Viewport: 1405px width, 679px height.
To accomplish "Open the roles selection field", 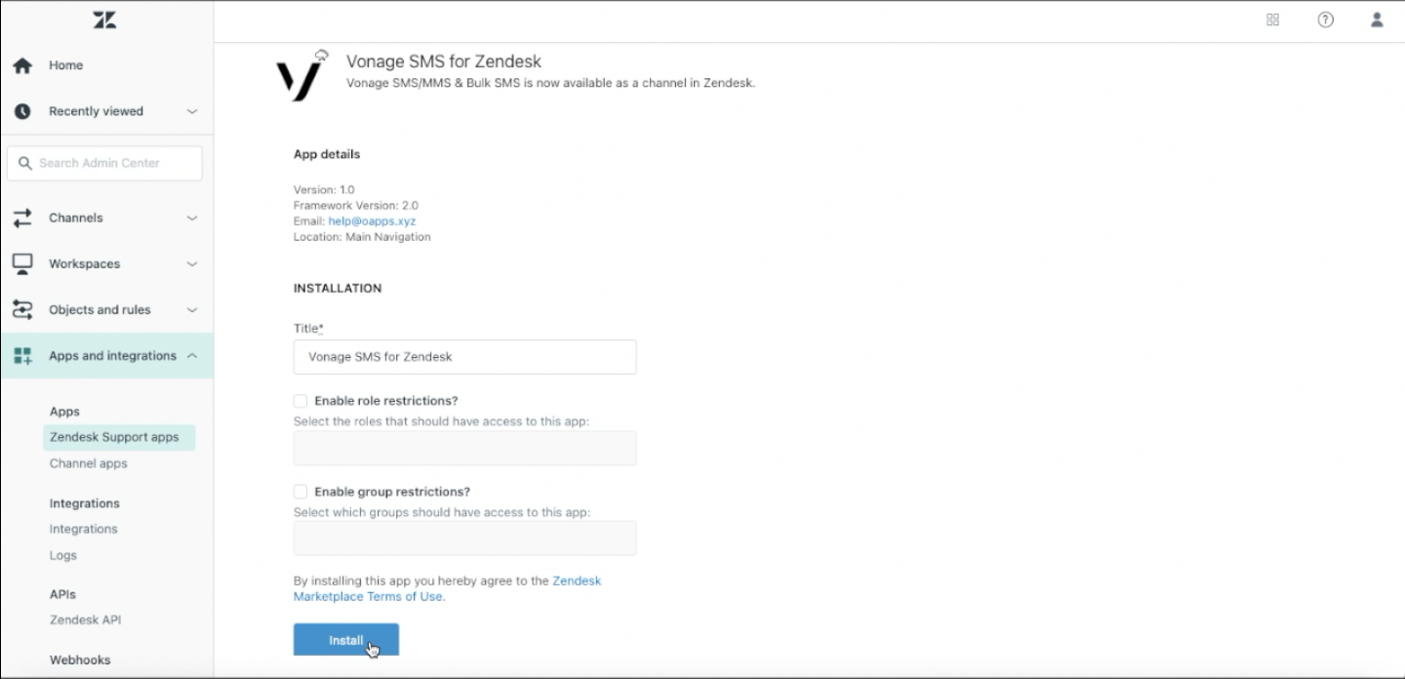I will pyautogui.click(x=464, y=448).
